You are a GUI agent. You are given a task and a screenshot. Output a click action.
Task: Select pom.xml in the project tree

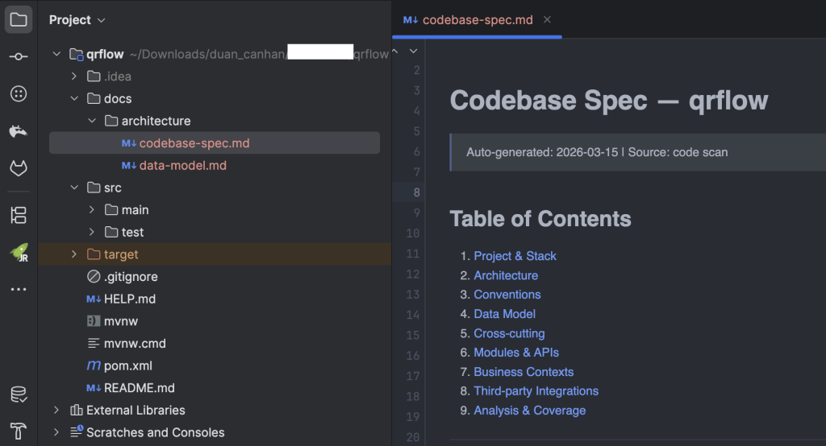point(127,365)
